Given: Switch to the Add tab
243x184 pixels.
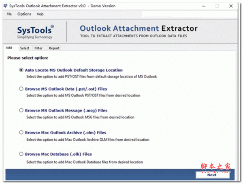Looking at the screenshot, I should point(9,48).
